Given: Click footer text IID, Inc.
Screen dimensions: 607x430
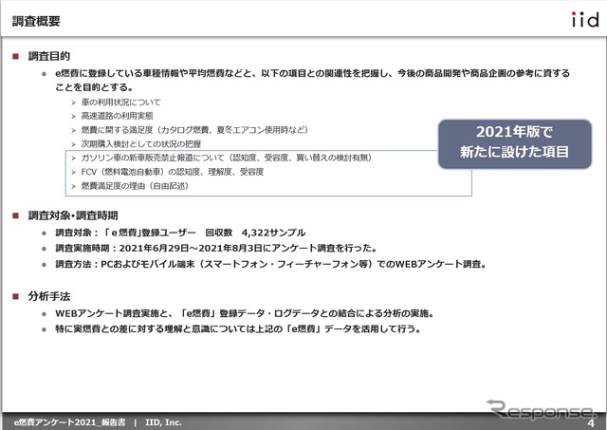Looking at the screenshot, I should pyautogui.click(x=163, y=422).
